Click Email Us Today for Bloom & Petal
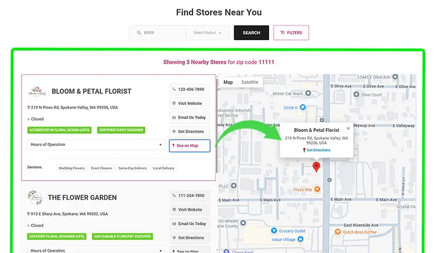435x253 pixels. [190, 118]
